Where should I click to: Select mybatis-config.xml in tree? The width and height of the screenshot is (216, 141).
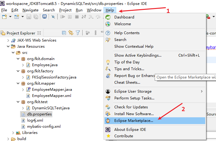click(x=44, y=127)
